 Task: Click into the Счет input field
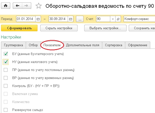coord(103,19)
